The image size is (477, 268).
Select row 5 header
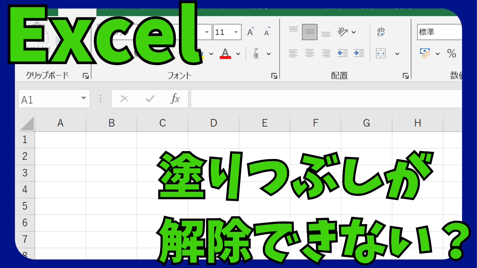(25, 206)
